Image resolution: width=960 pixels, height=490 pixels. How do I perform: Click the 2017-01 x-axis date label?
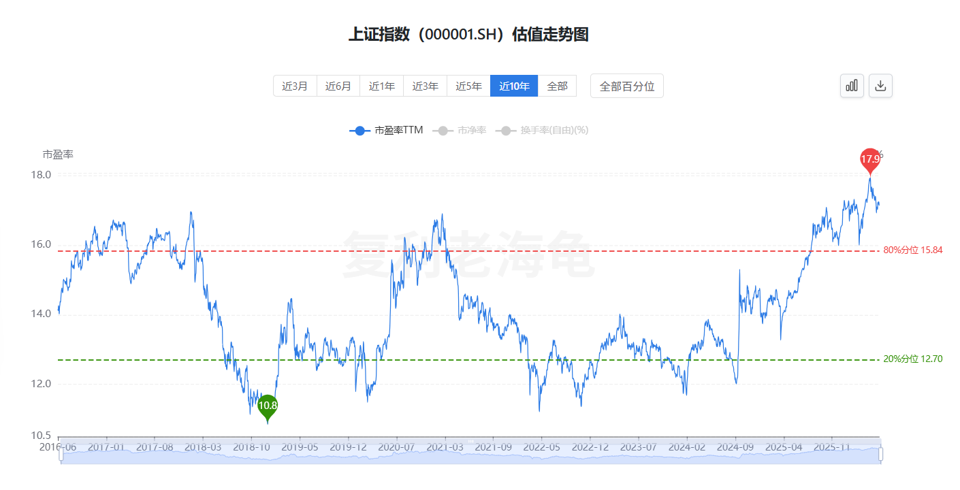106,447
